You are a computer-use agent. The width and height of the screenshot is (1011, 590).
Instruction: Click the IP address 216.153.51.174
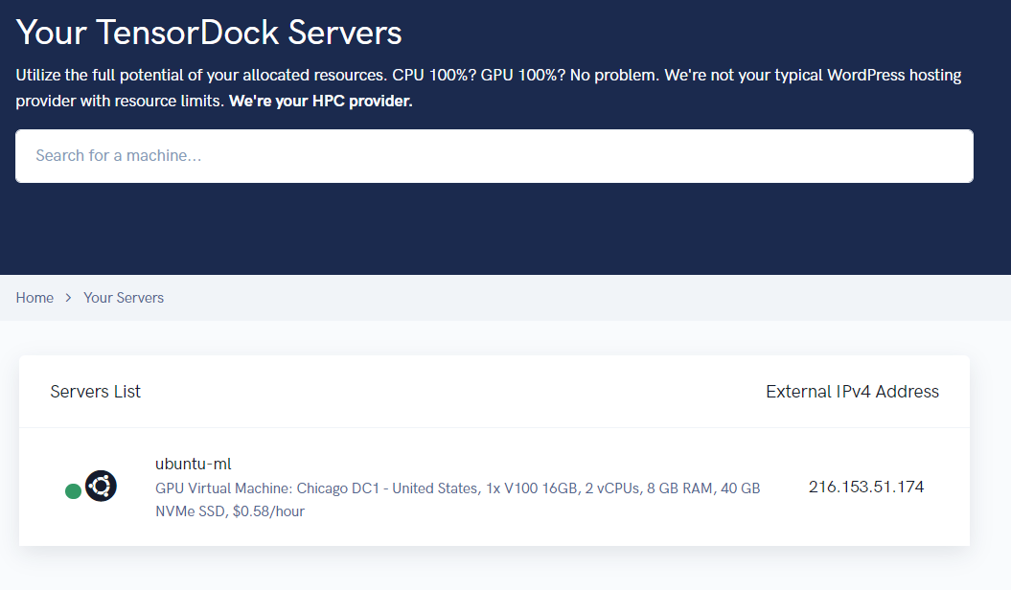pos(865,487)
